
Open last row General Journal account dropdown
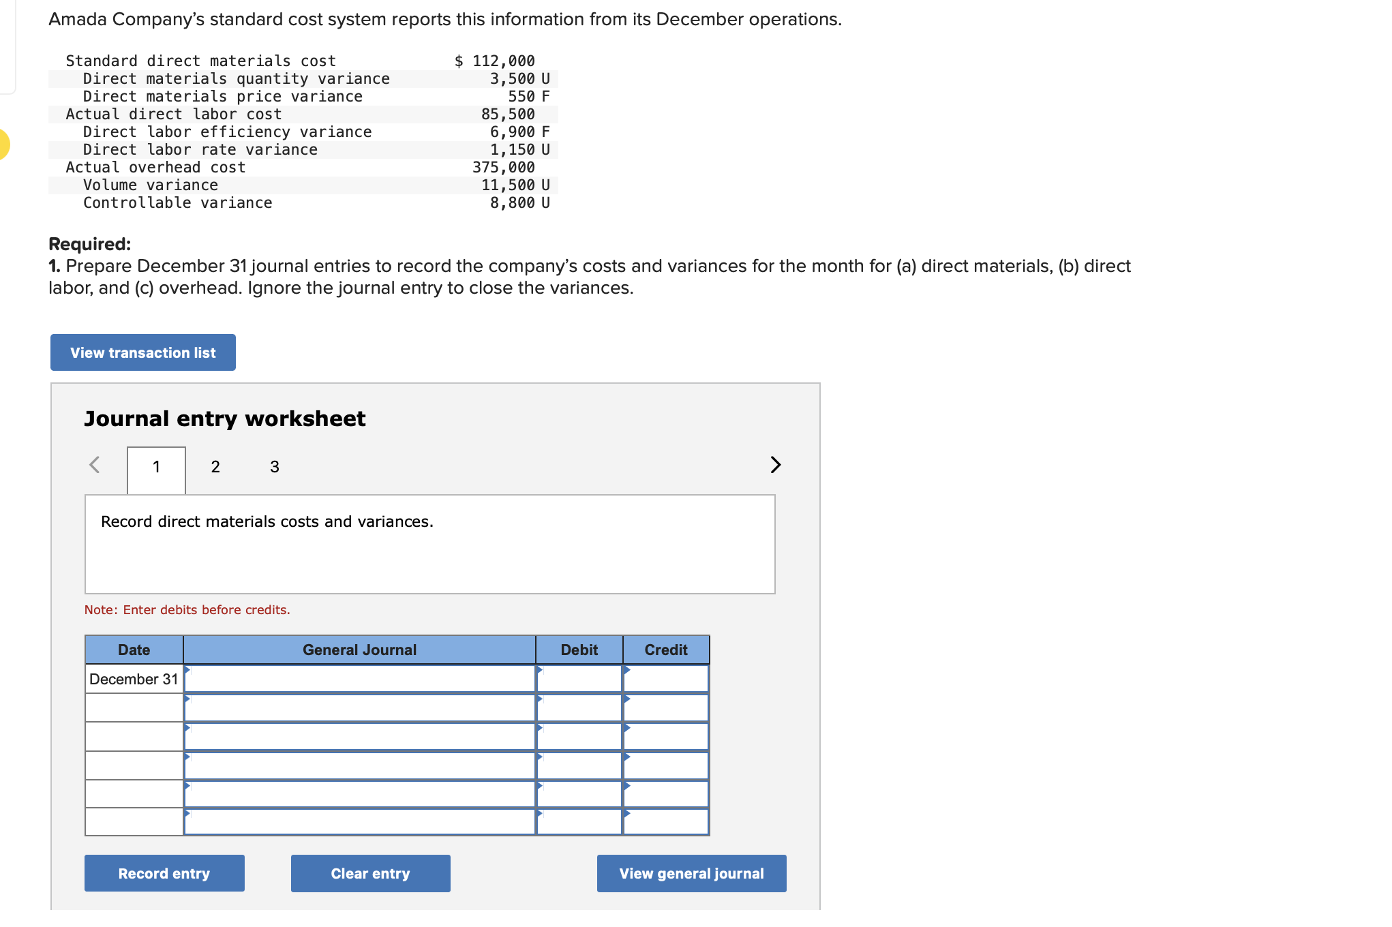359,822
